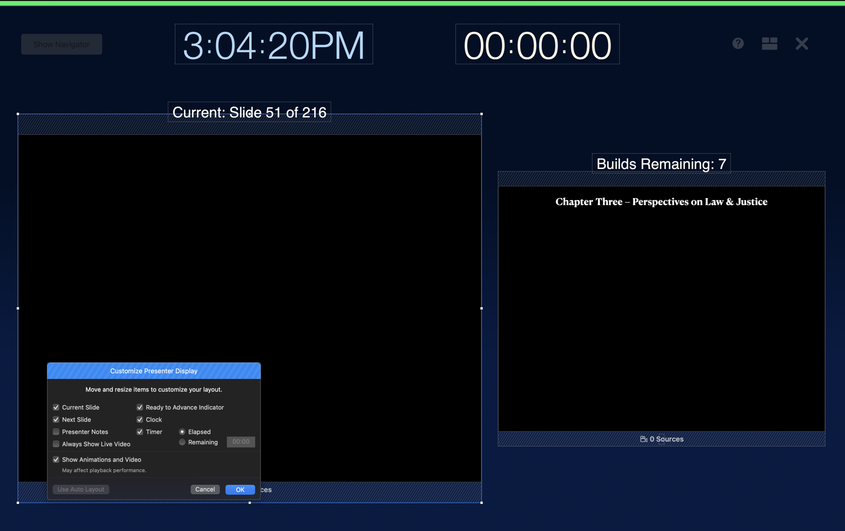Exit slideshow with the X icon
Viewport: 845px width, 531px height.
(801, 44)
